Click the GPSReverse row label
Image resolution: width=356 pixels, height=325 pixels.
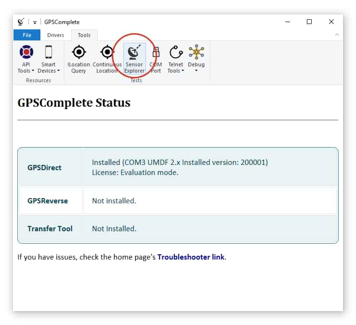point(48,201)
